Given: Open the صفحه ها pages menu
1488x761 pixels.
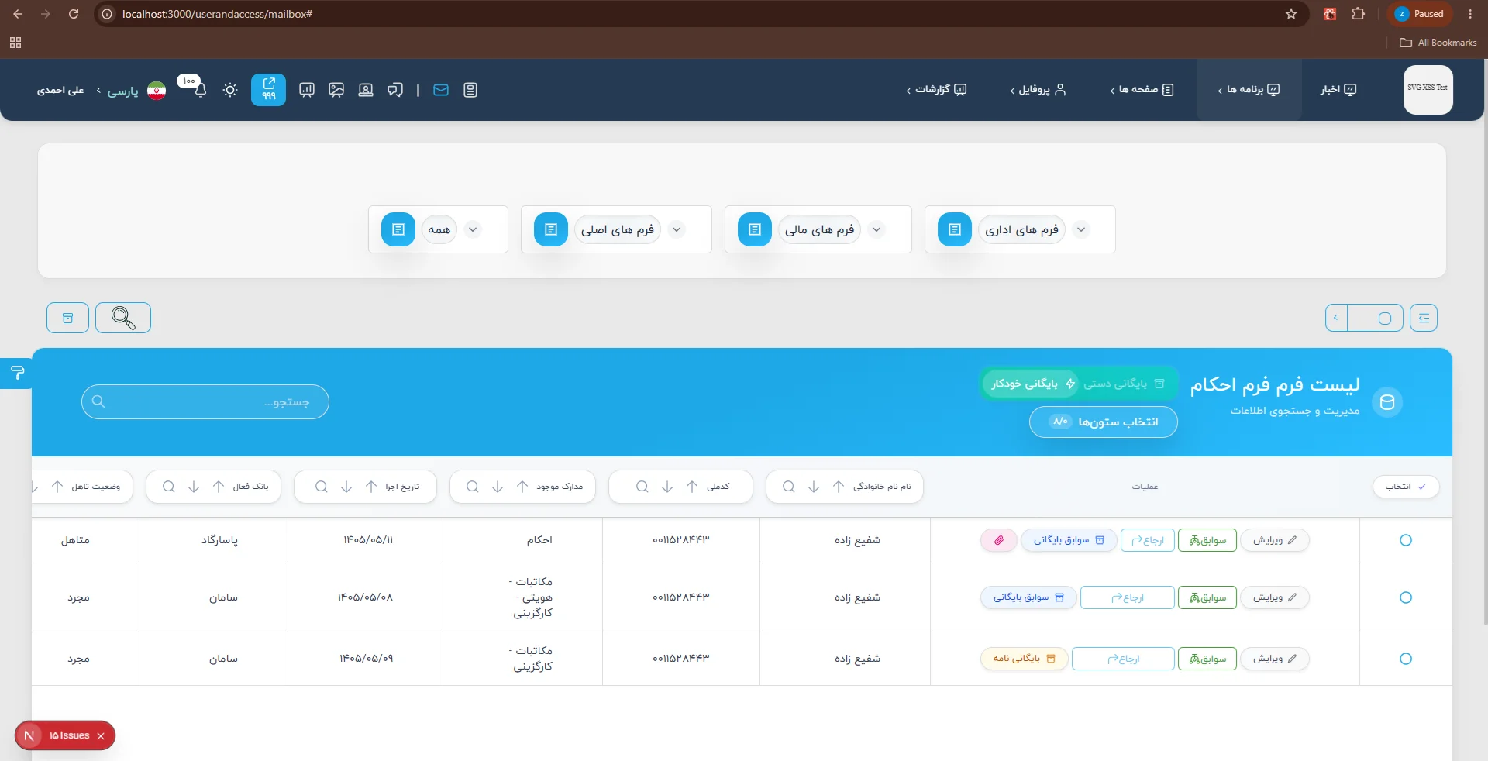Looking at the screenshot, I should click(1142, 90).
